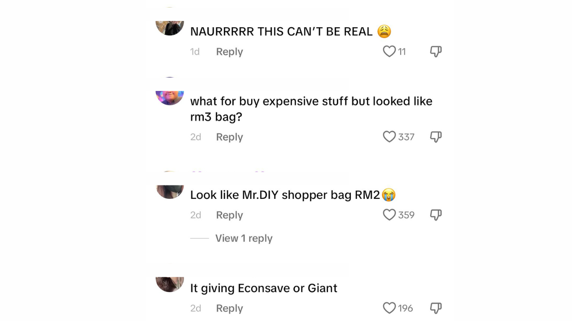This screenshot has width=572, height=321.
Task: Select the 337 like count
Action: point(406,137)
